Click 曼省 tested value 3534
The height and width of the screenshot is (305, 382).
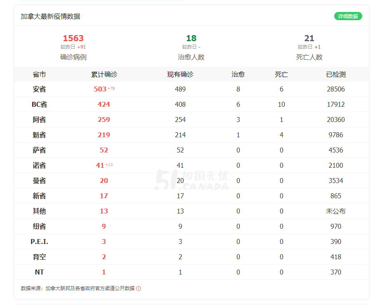click(x=336, y=181)
